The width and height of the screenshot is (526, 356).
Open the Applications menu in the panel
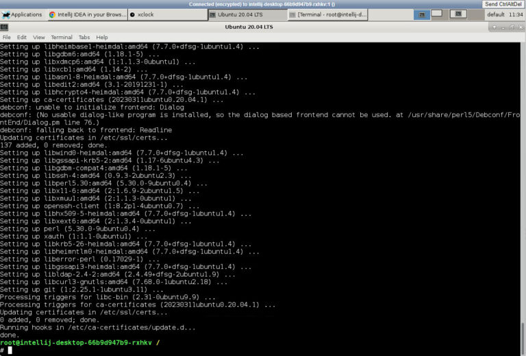pos(22,15)
